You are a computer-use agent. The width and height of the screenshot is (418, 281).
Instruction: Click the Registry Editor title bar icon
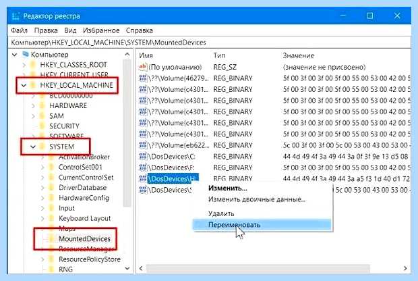[16, 16]
